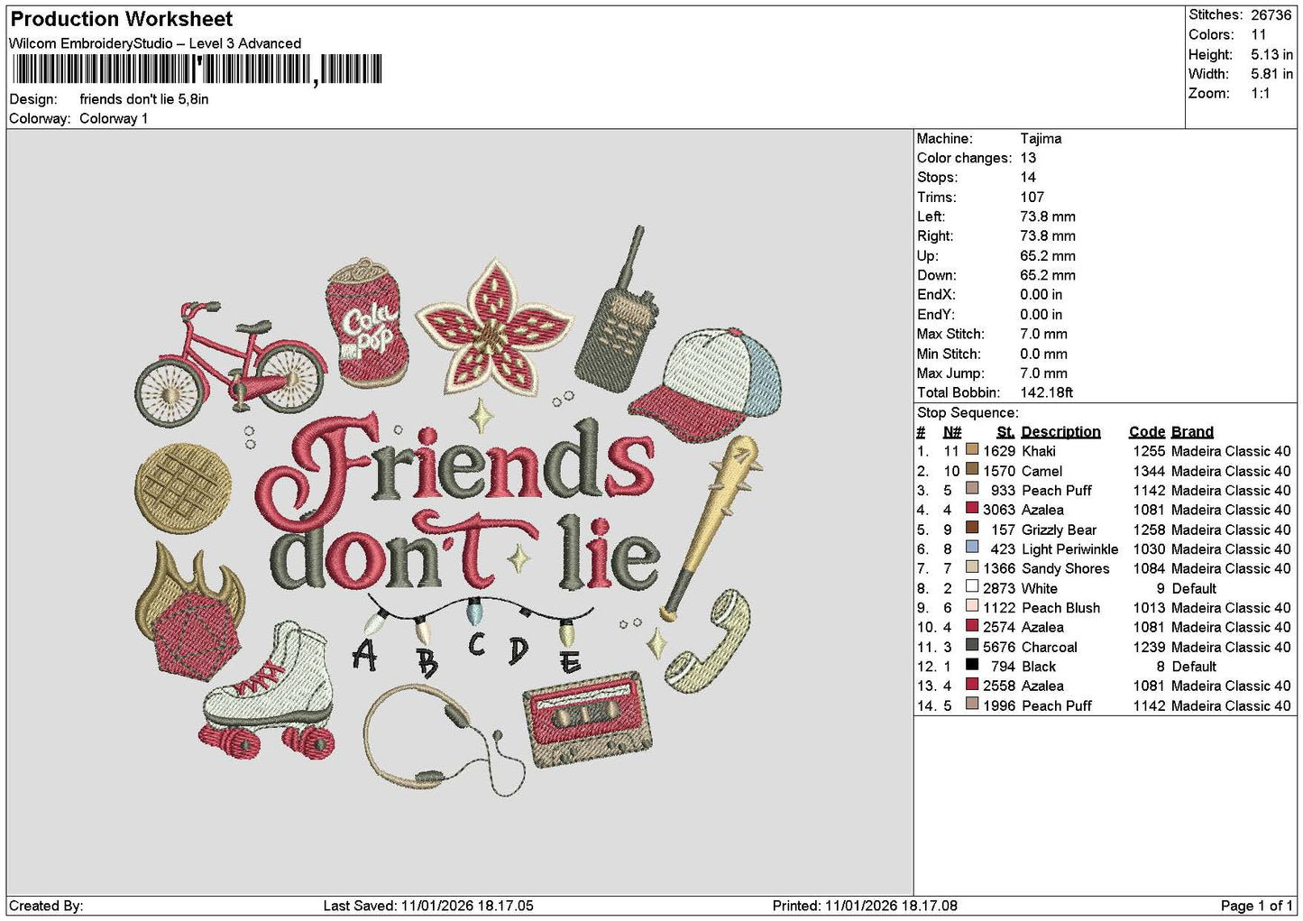Click the 'Created By:' label

pyautogui.click(x=46, y=905)
